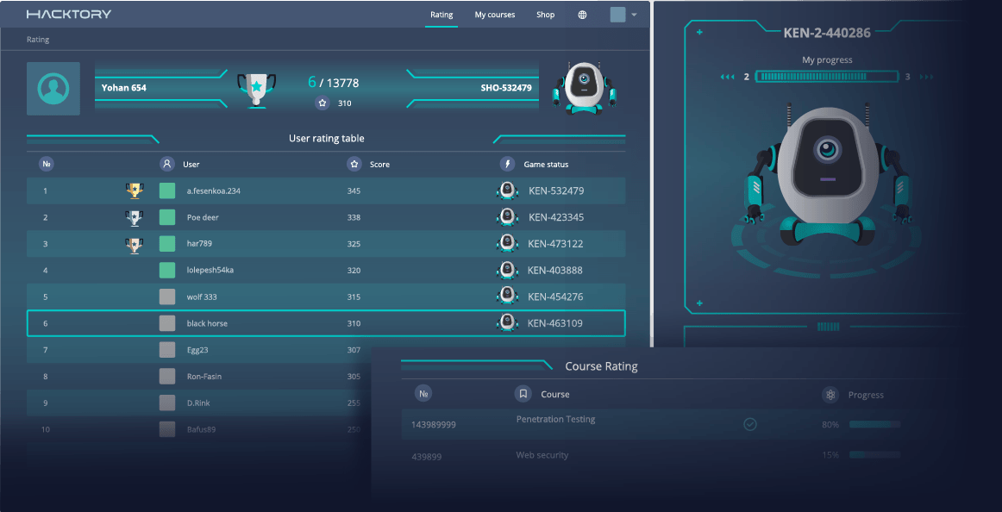Click user name D.Rink
The width and height of the screenshot is (1002, 512).
[198, 403]
